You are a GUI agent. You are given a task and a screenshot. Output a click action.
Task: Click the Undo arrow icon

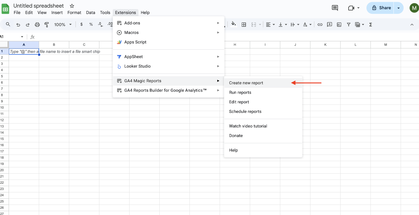[x=18, y=25]
